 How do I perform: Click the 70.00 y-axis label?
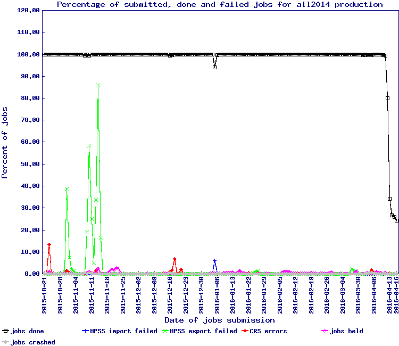coord(30,120)
